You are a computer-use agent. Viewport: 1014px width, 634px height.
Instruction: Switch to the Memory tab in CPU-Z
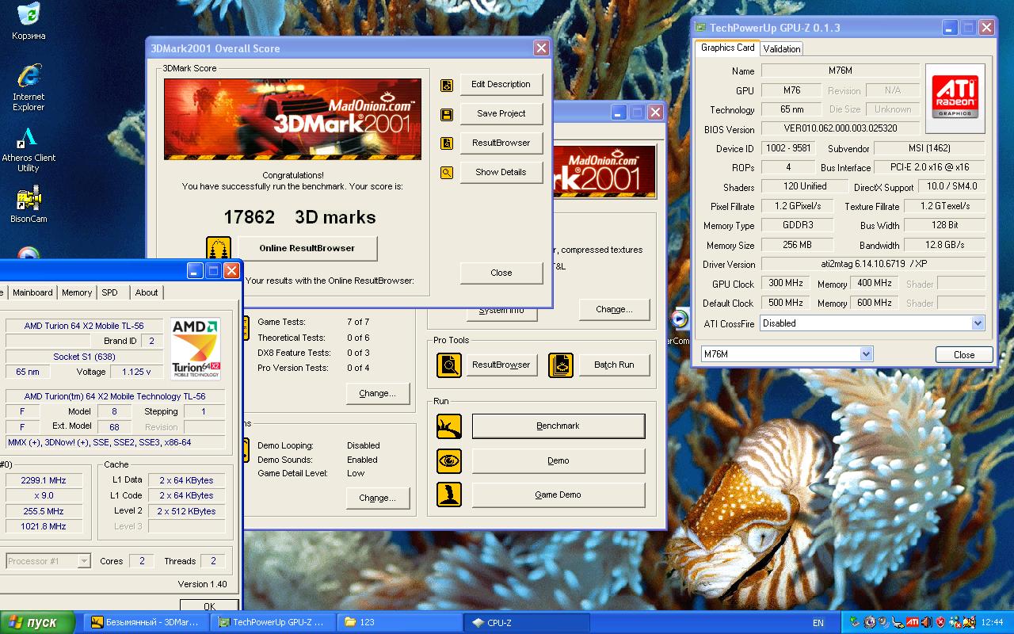[x=77, y=292]
